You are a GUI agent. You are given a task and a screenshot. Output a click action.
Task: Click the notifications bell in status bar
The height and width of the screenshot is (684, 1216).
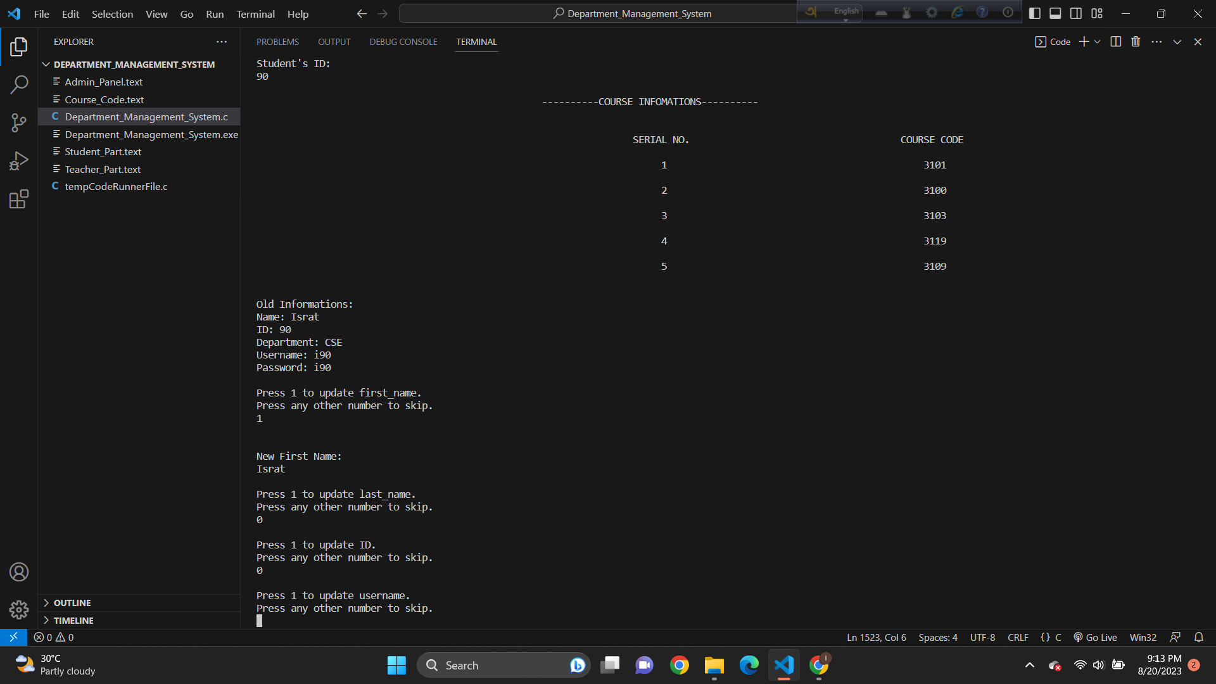[x=1199, y=637]
